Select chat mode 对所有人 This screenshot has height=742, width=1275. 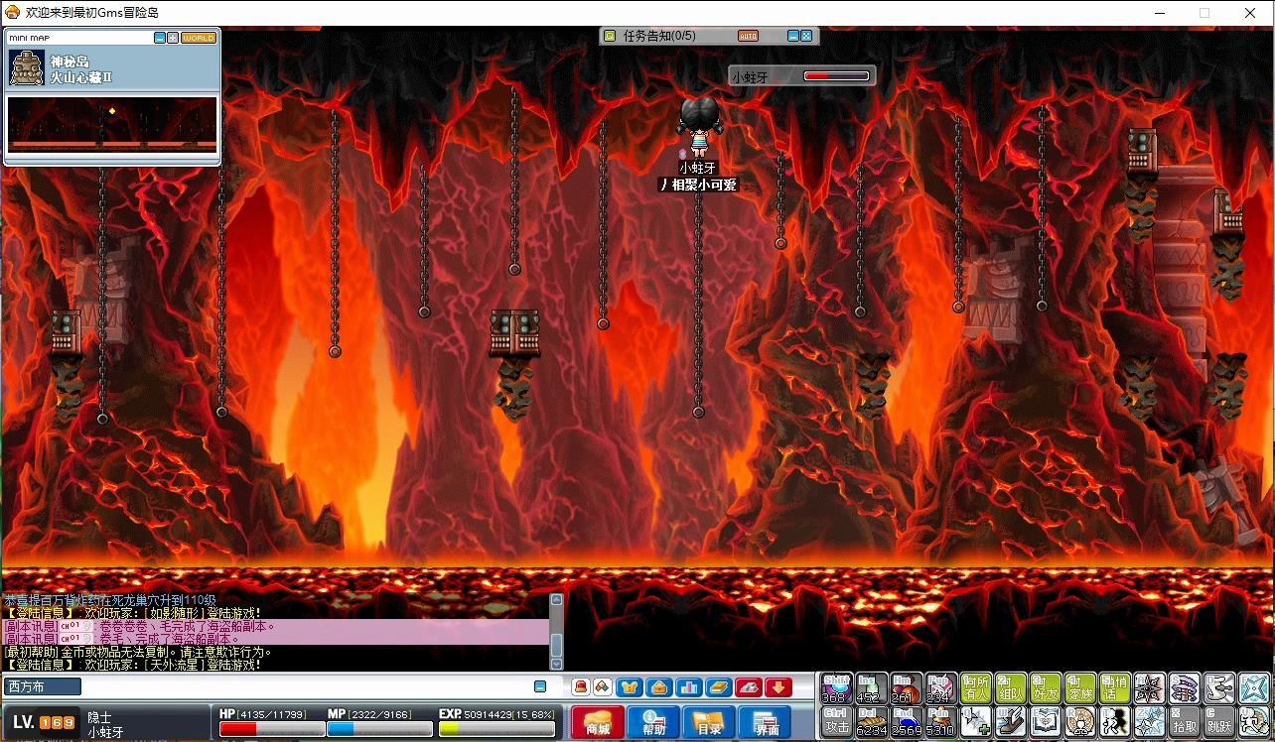[x=976, y=687]
